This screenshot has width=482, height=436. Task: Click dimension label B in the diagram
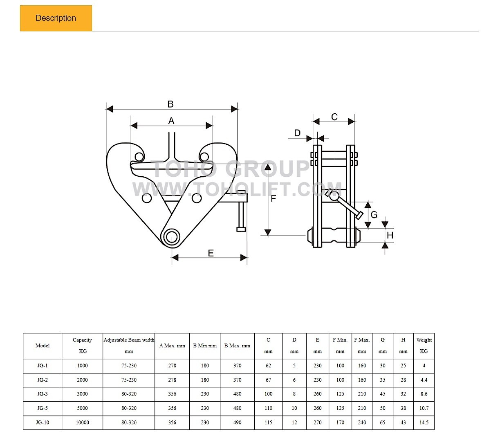(170, 104)
